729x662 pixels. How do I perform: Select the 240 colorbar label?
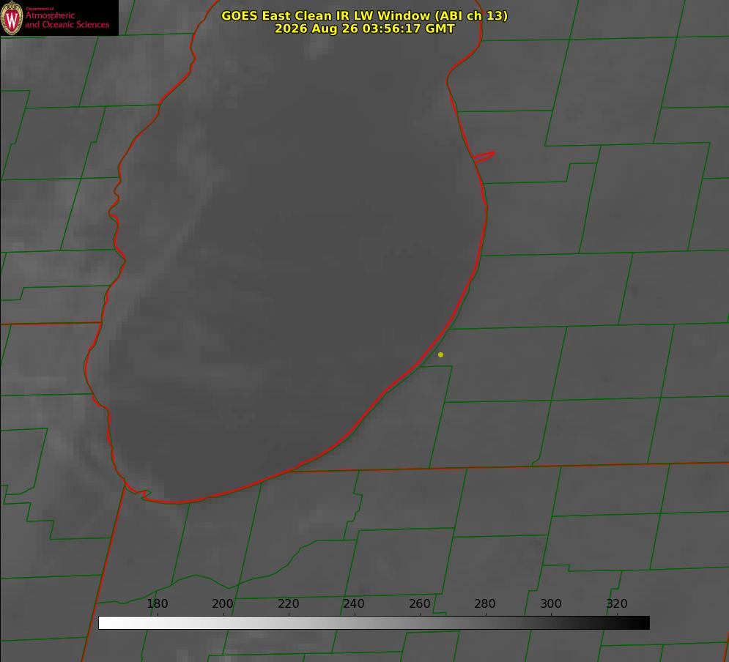point(354,603)
